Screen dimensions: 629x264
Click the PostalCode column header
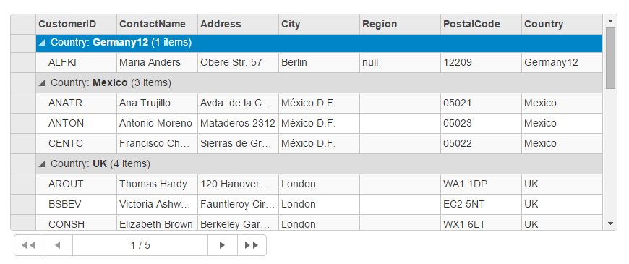pyautogui.click(x=481, y=24)
